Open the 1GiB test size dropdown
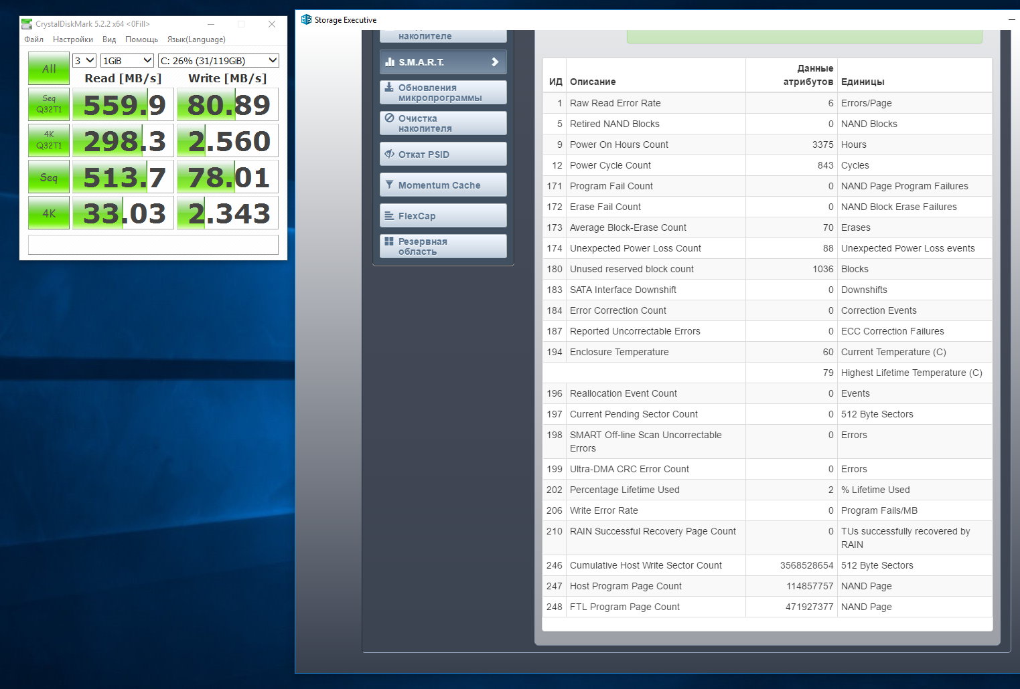 click(x=127, y=60)
